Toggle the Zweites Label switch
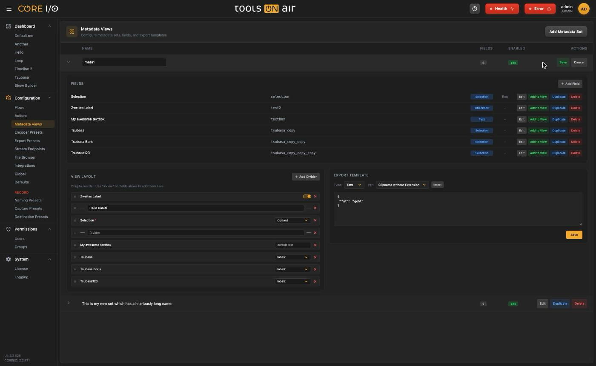This screenshot has height=366, width=596. (307, 197)
